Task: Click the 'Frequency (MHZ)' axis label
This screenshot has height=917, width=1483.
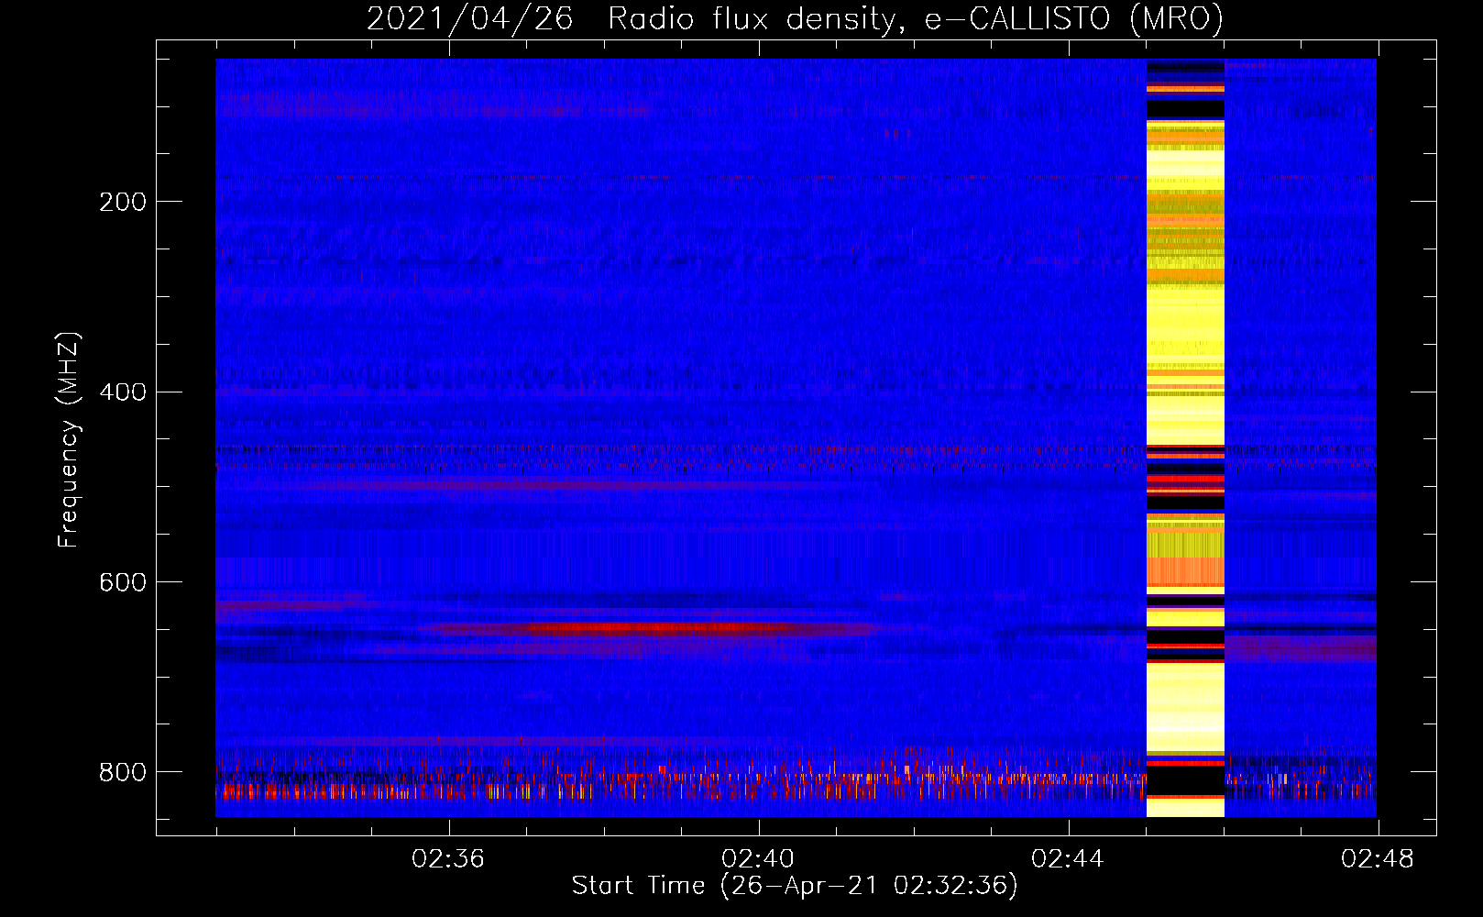Action: pos(69,439)
